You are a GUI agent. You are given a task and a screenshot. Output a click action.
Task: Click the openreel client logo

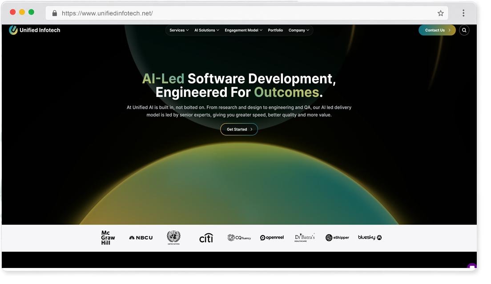click(x=272, y=238)
